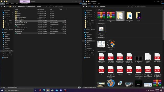Click the Manage tab in WorldBox title bar

25,1
